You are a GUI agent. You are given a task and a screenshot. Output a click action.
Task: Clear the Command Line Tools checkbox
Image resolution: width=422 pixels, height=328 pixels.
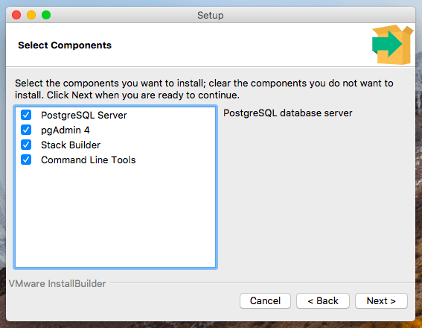pos(26,160)
